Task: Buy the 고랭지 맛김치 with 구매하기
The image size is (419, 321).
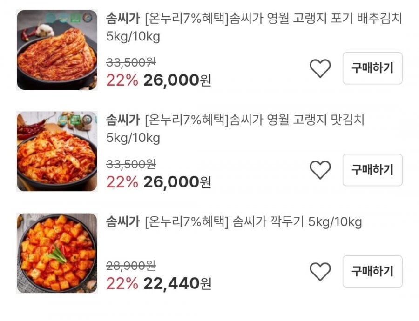Action: point(372,169)
